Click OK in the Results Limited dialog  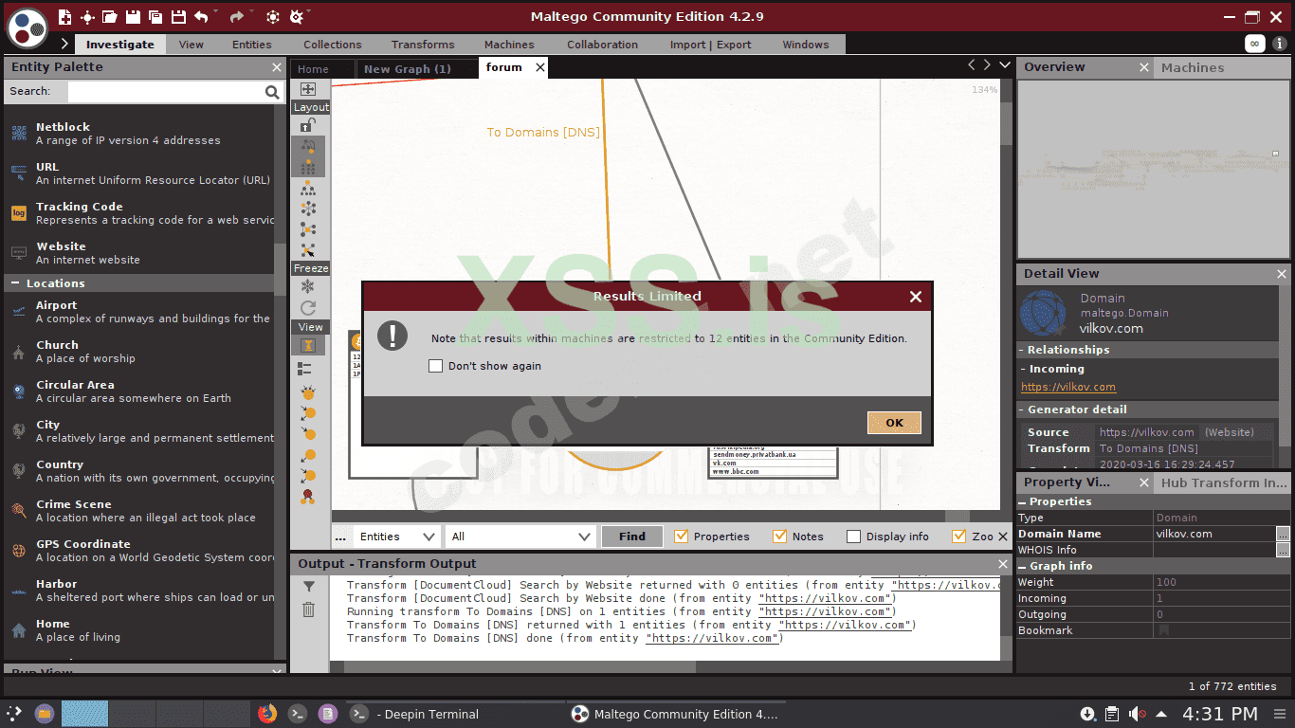(894, 423)
